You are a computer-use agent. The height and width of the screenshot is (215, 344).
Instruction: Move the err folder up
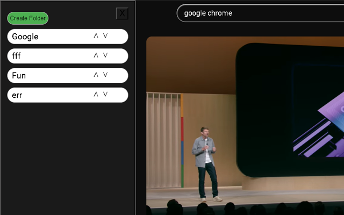point(96,95)
